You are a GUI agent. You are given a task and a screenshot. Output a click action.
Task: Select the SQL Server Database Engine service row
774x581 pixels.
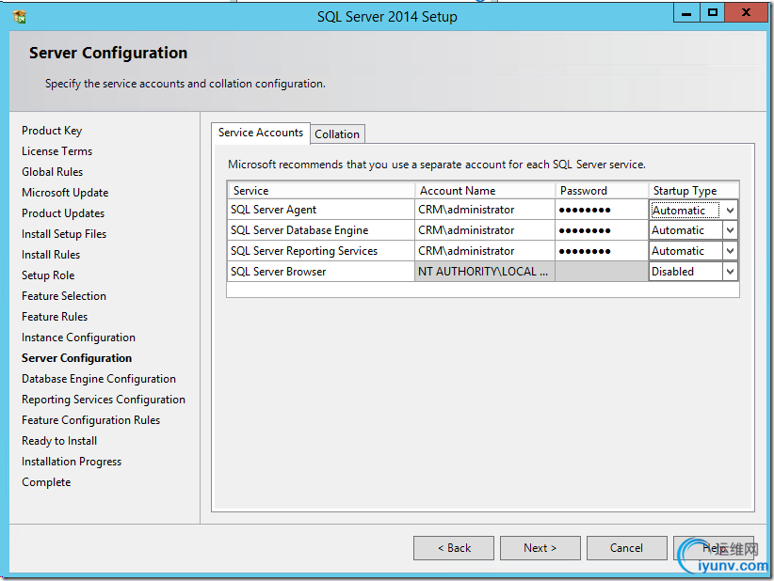(321, 230)
